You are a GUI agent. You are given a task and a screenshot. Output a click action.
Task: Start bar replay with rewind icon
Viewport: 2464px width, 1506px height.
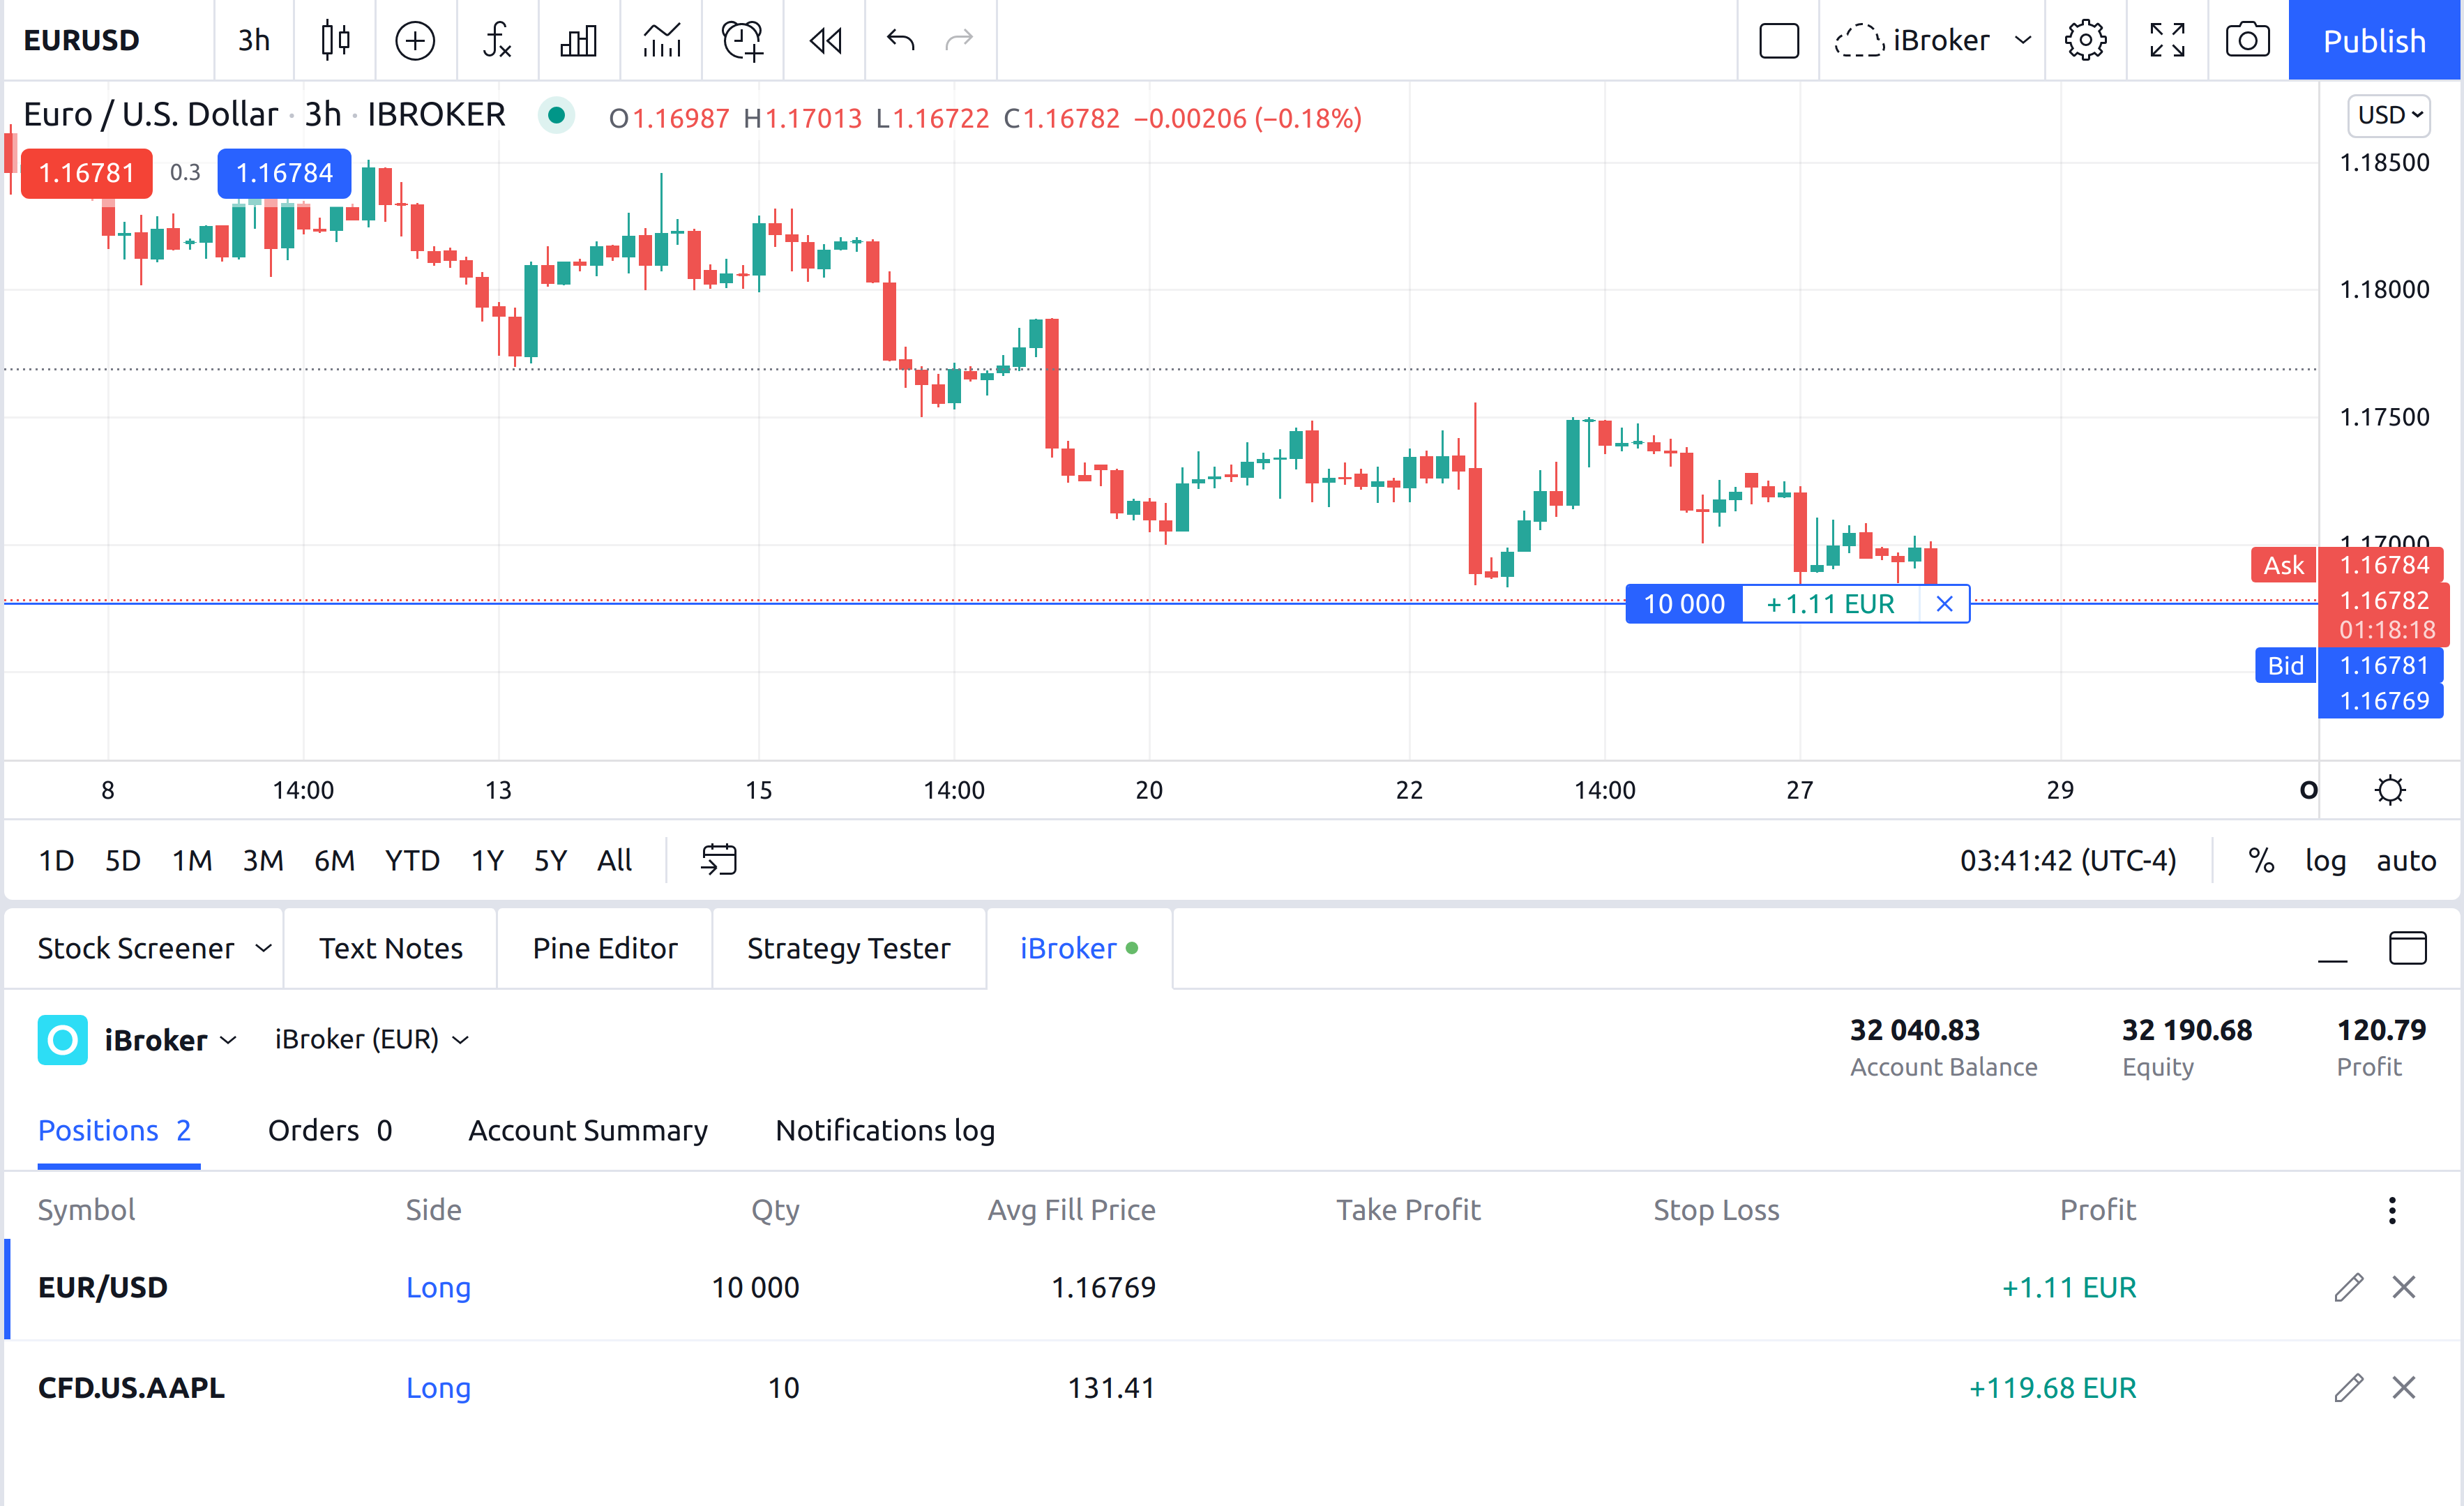[825, 40]
